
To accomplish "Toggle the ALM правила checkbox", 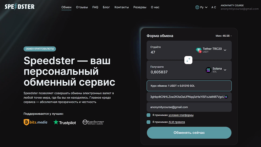I will point(149,122).
